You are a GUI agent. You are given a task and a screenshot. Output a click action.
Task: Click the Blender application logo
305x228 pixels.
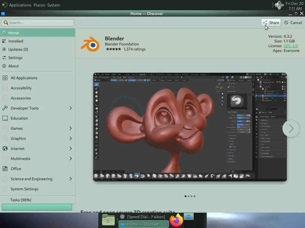pos(91,44)
